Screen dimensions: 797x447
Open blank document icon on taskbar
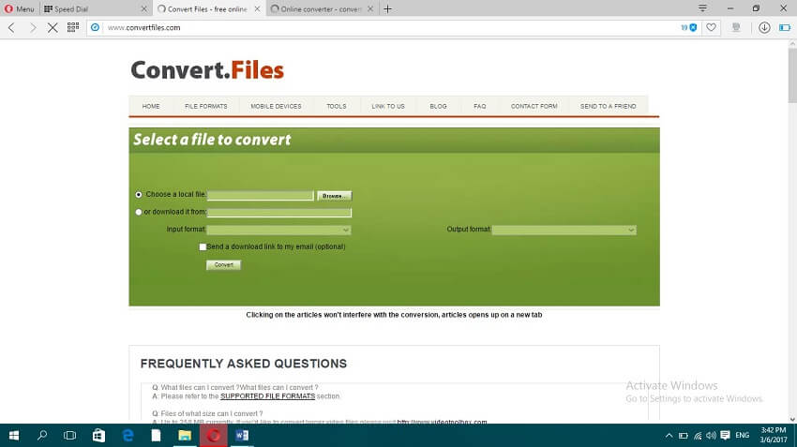[156, 436]
